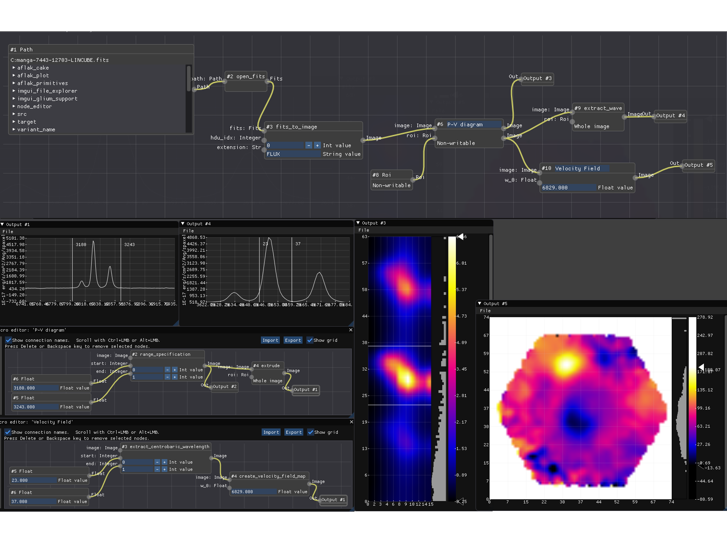Close the P-V diagram macro editor
This screenshot has height=545, width=727.
point(351,330)
